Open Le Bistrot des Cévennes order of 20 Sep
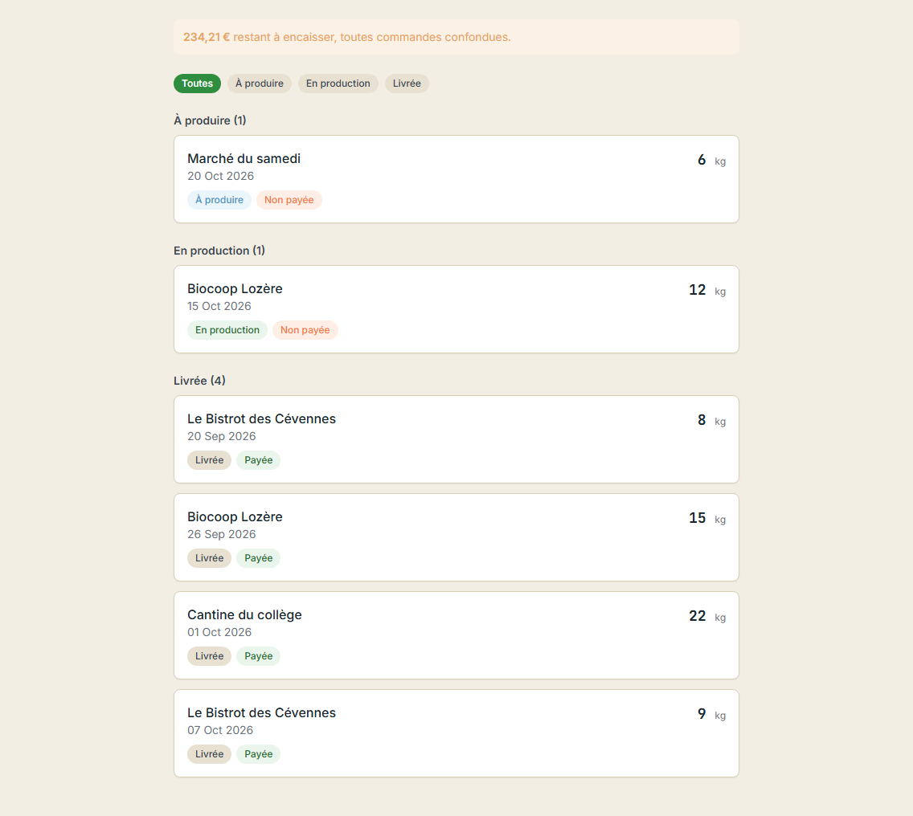913x816 pixels. 456,439
